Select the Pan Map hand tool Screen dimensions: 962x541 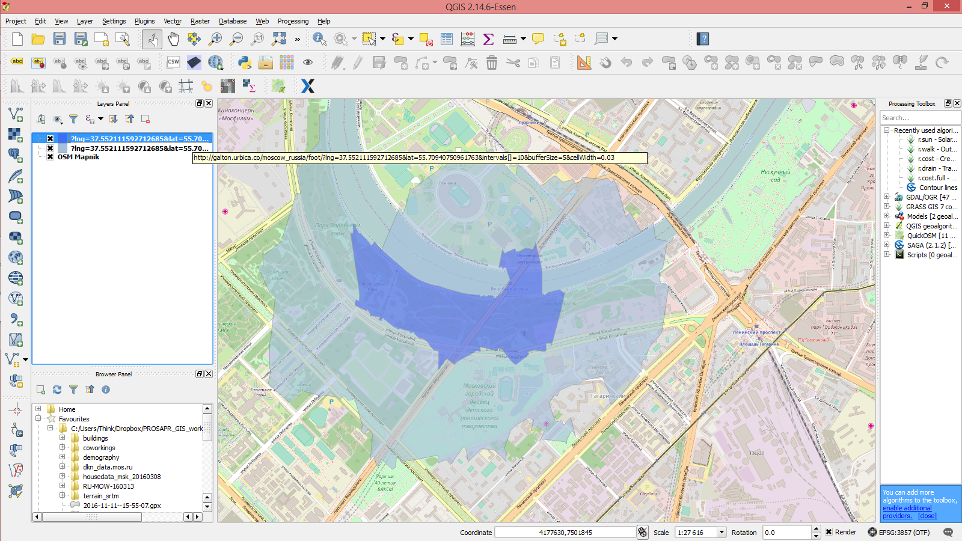click(x=173, y=39)
